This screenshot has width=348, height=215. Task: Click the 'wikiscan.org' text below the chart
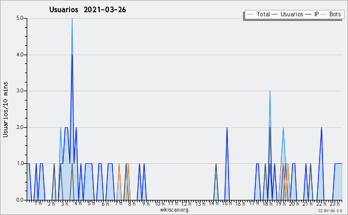tap(174, 210)
